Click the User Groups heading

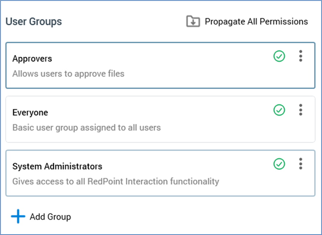click(x=34, y=21)
